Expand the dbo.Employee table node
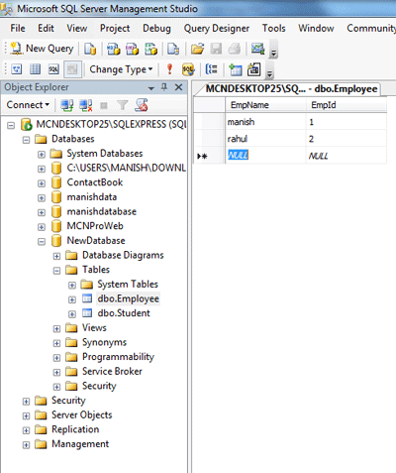The width and height of the screenshot is (396, 473). pyautogui.click(x=72, y=299)
